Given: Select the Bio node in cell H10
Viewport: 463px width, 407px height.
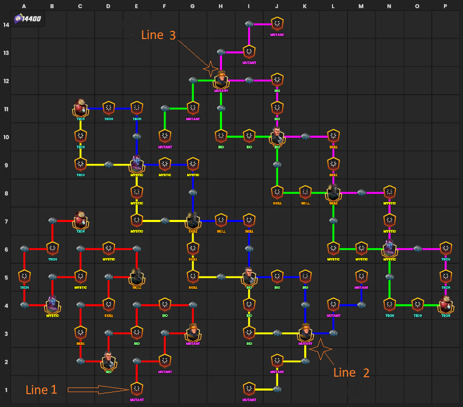Looking at the screenshot, I should [x=221, y=136].
